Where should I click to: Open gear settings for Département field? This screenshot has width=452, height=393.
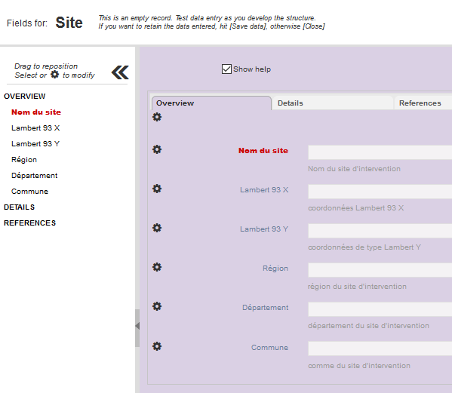157,306
